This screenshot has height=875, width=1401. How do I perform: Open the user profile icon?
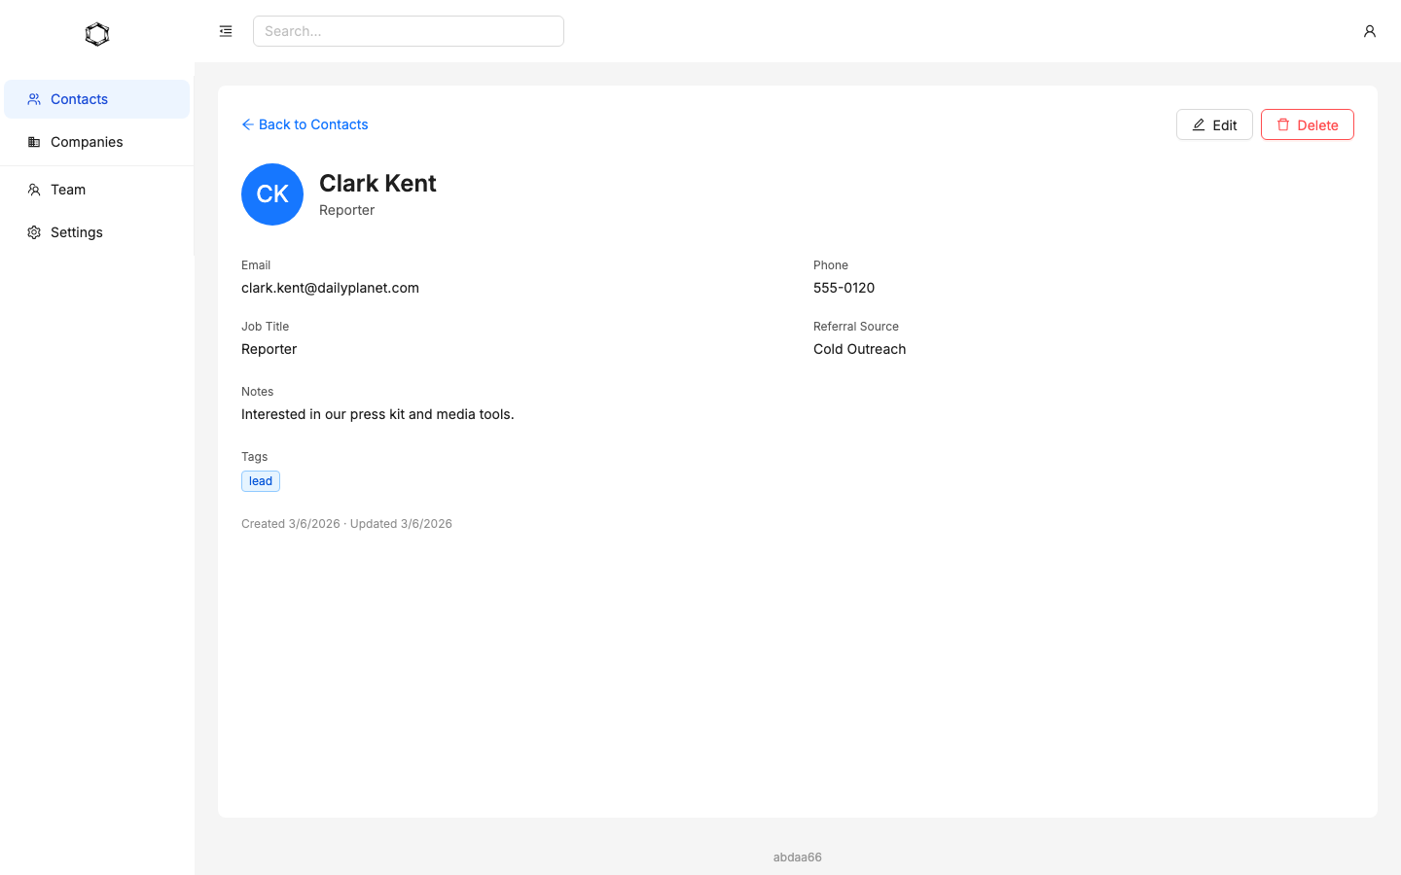pos(1369,31)
